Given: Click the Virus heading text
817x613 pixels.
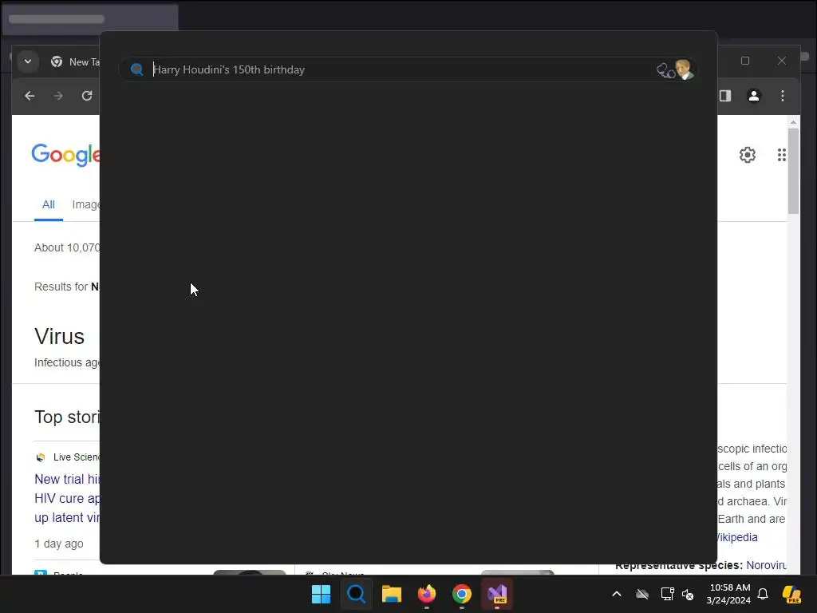Looking at the screenshot, I should 59,336.
